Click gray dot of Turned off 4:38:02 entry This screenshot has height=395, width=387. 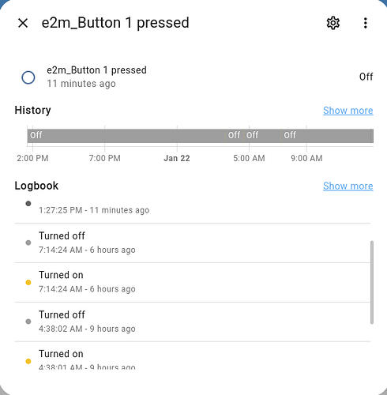coord(28,322)
